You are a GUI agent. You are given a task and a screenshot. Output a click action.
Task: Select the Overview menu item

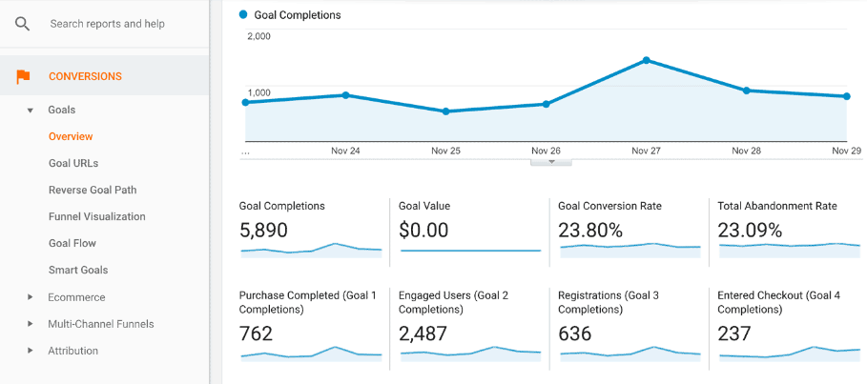[x=71, y=136]
